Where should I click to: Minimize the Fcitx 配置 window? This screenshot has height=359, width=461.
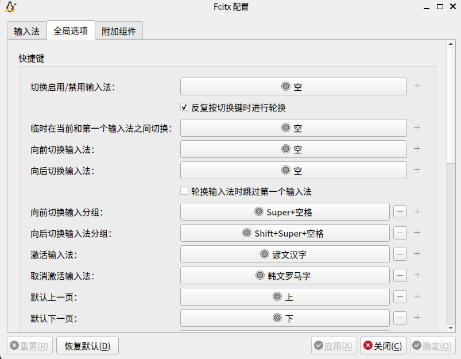427,7
